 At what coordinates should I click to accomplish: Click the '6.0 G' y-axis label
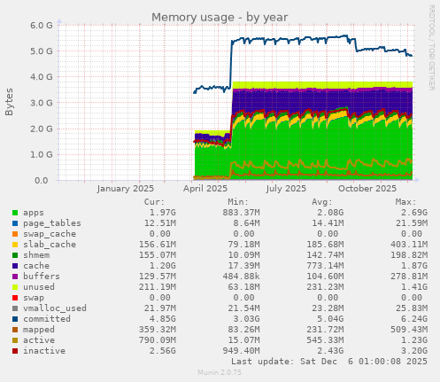[42, 26]
